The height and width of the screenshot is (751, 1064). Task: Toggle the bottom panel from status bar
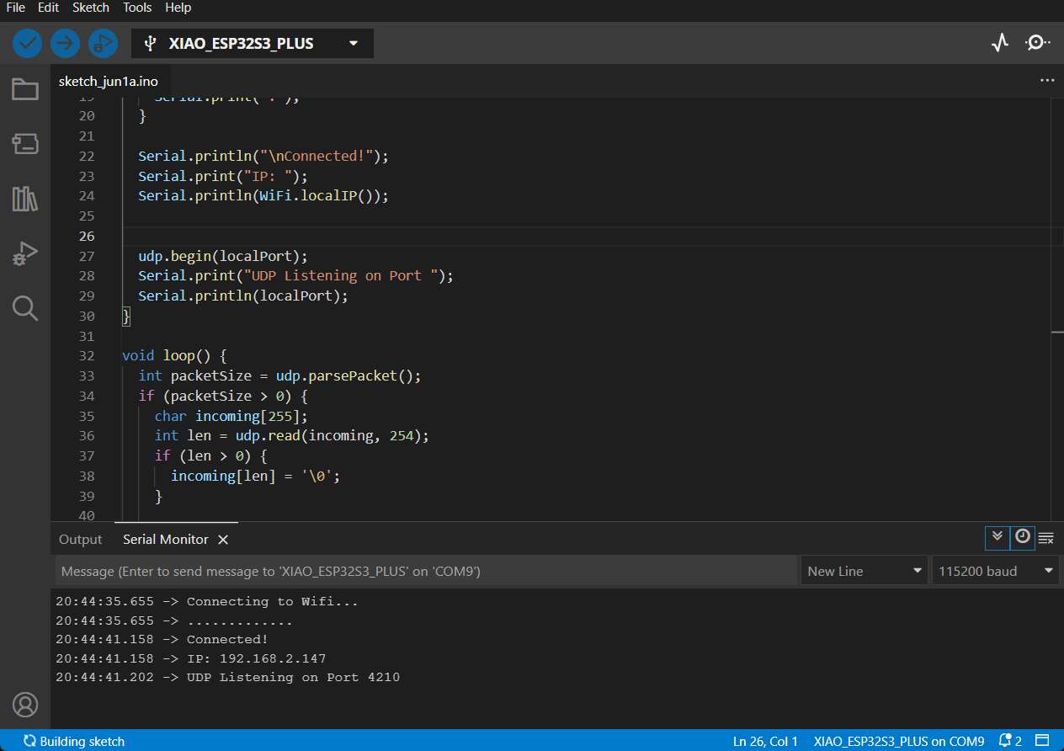(x=1043, y=741)
